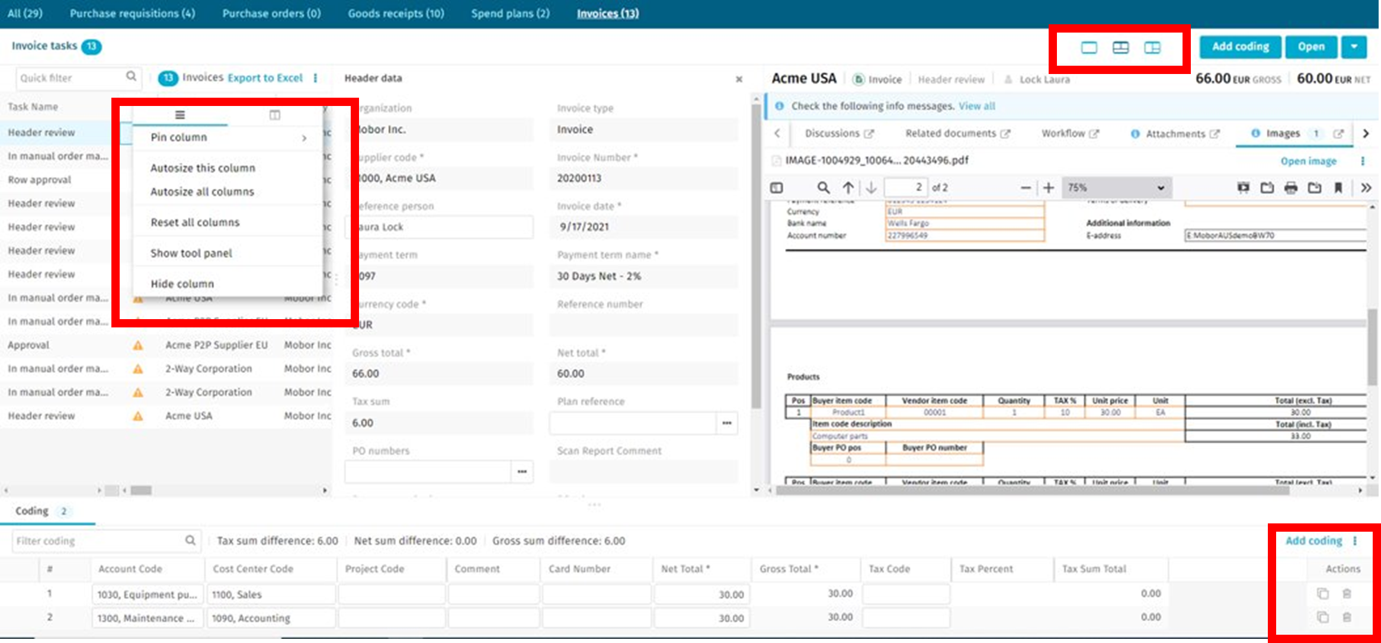This screenshot has width=1381, height=643.
Task: Switch to the vertical split layout icon
Action: 1151,48
